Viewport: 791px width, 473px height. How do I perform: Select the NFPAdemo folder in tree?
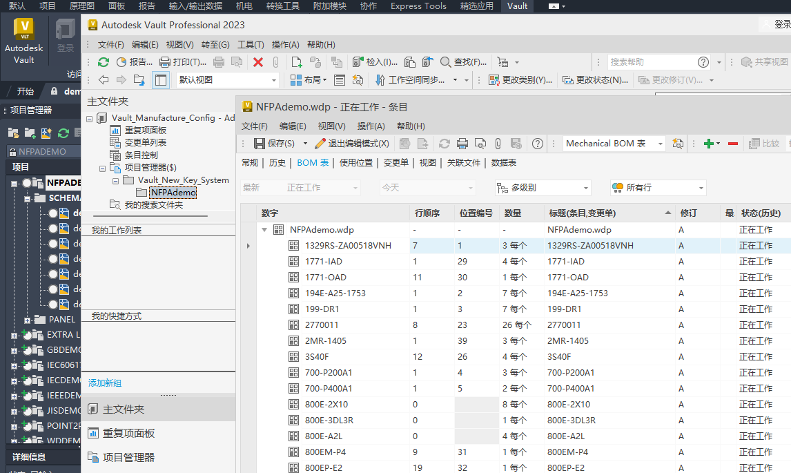(x=173, y=193)
